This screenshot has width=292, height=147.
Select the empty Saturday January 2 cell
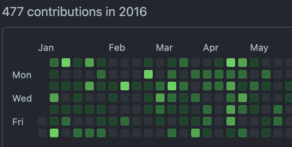[42, 133]
